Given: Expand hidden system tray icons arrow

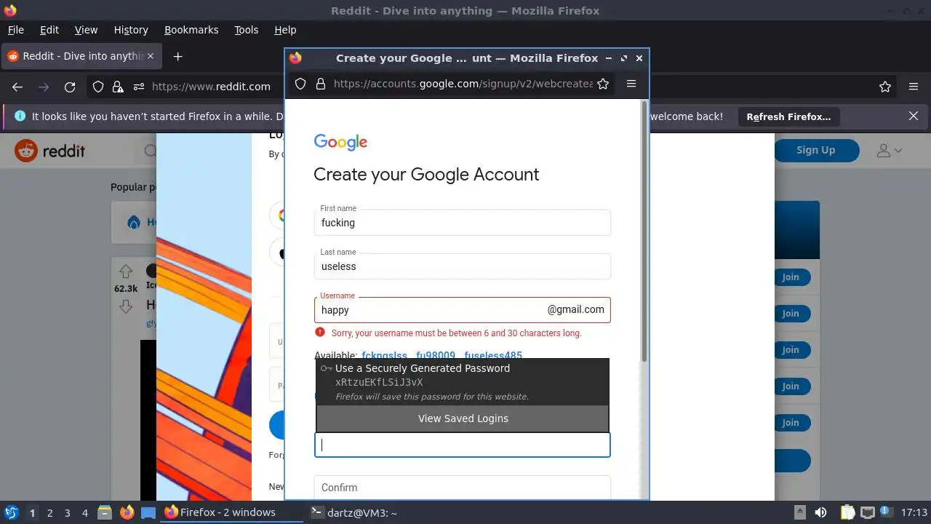Looking at the screenshot, I should (x=799, y=512).
